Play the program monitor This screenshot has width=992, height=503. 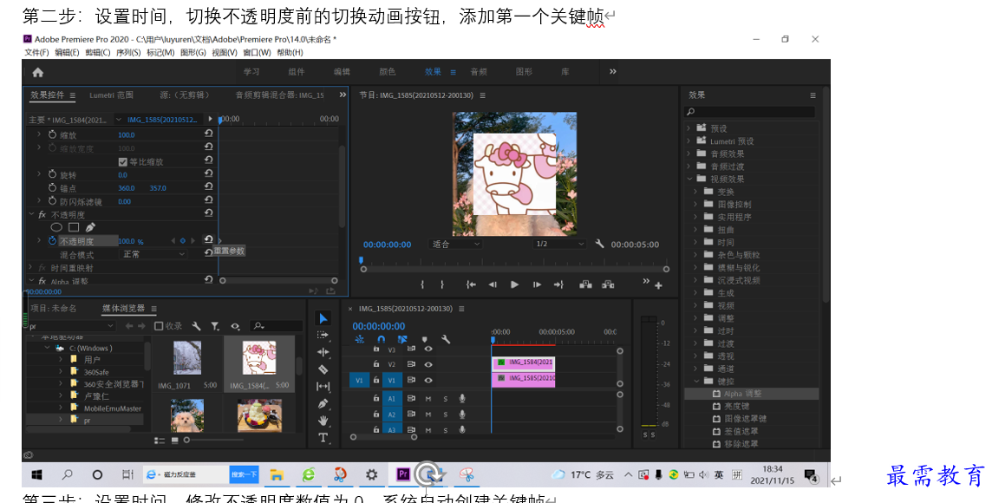(514, 284)
